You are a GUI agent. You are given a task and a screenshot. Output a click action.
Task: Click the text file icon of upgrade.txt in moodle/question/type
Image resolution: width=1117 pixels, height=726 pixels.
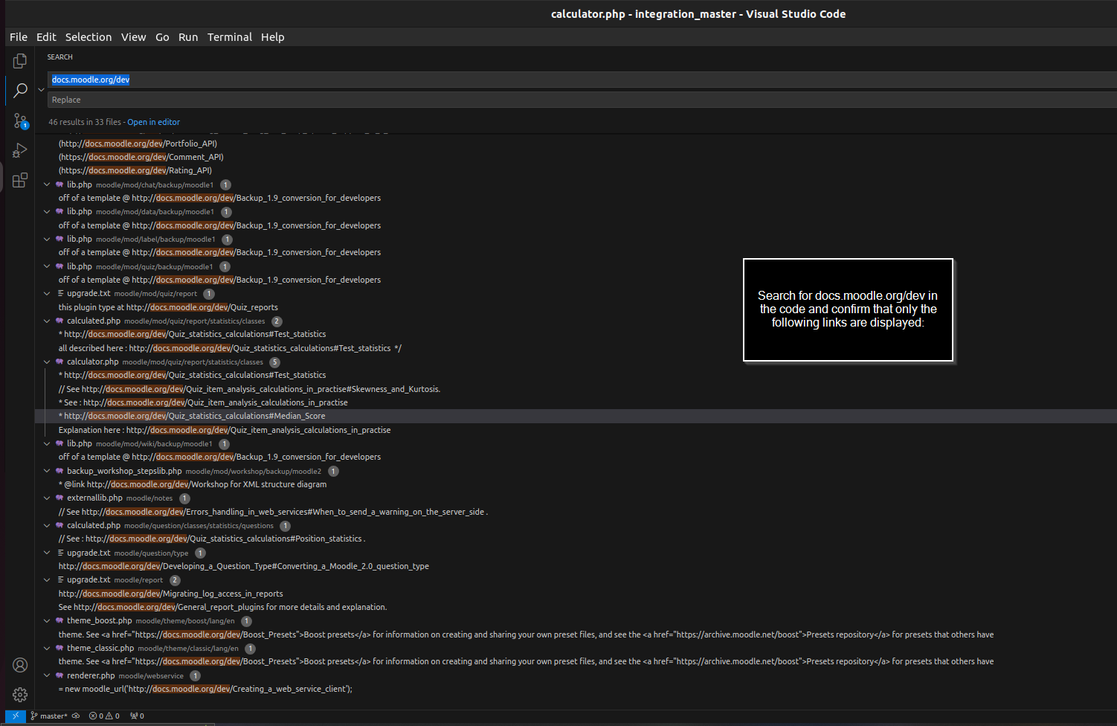(60, 553)
